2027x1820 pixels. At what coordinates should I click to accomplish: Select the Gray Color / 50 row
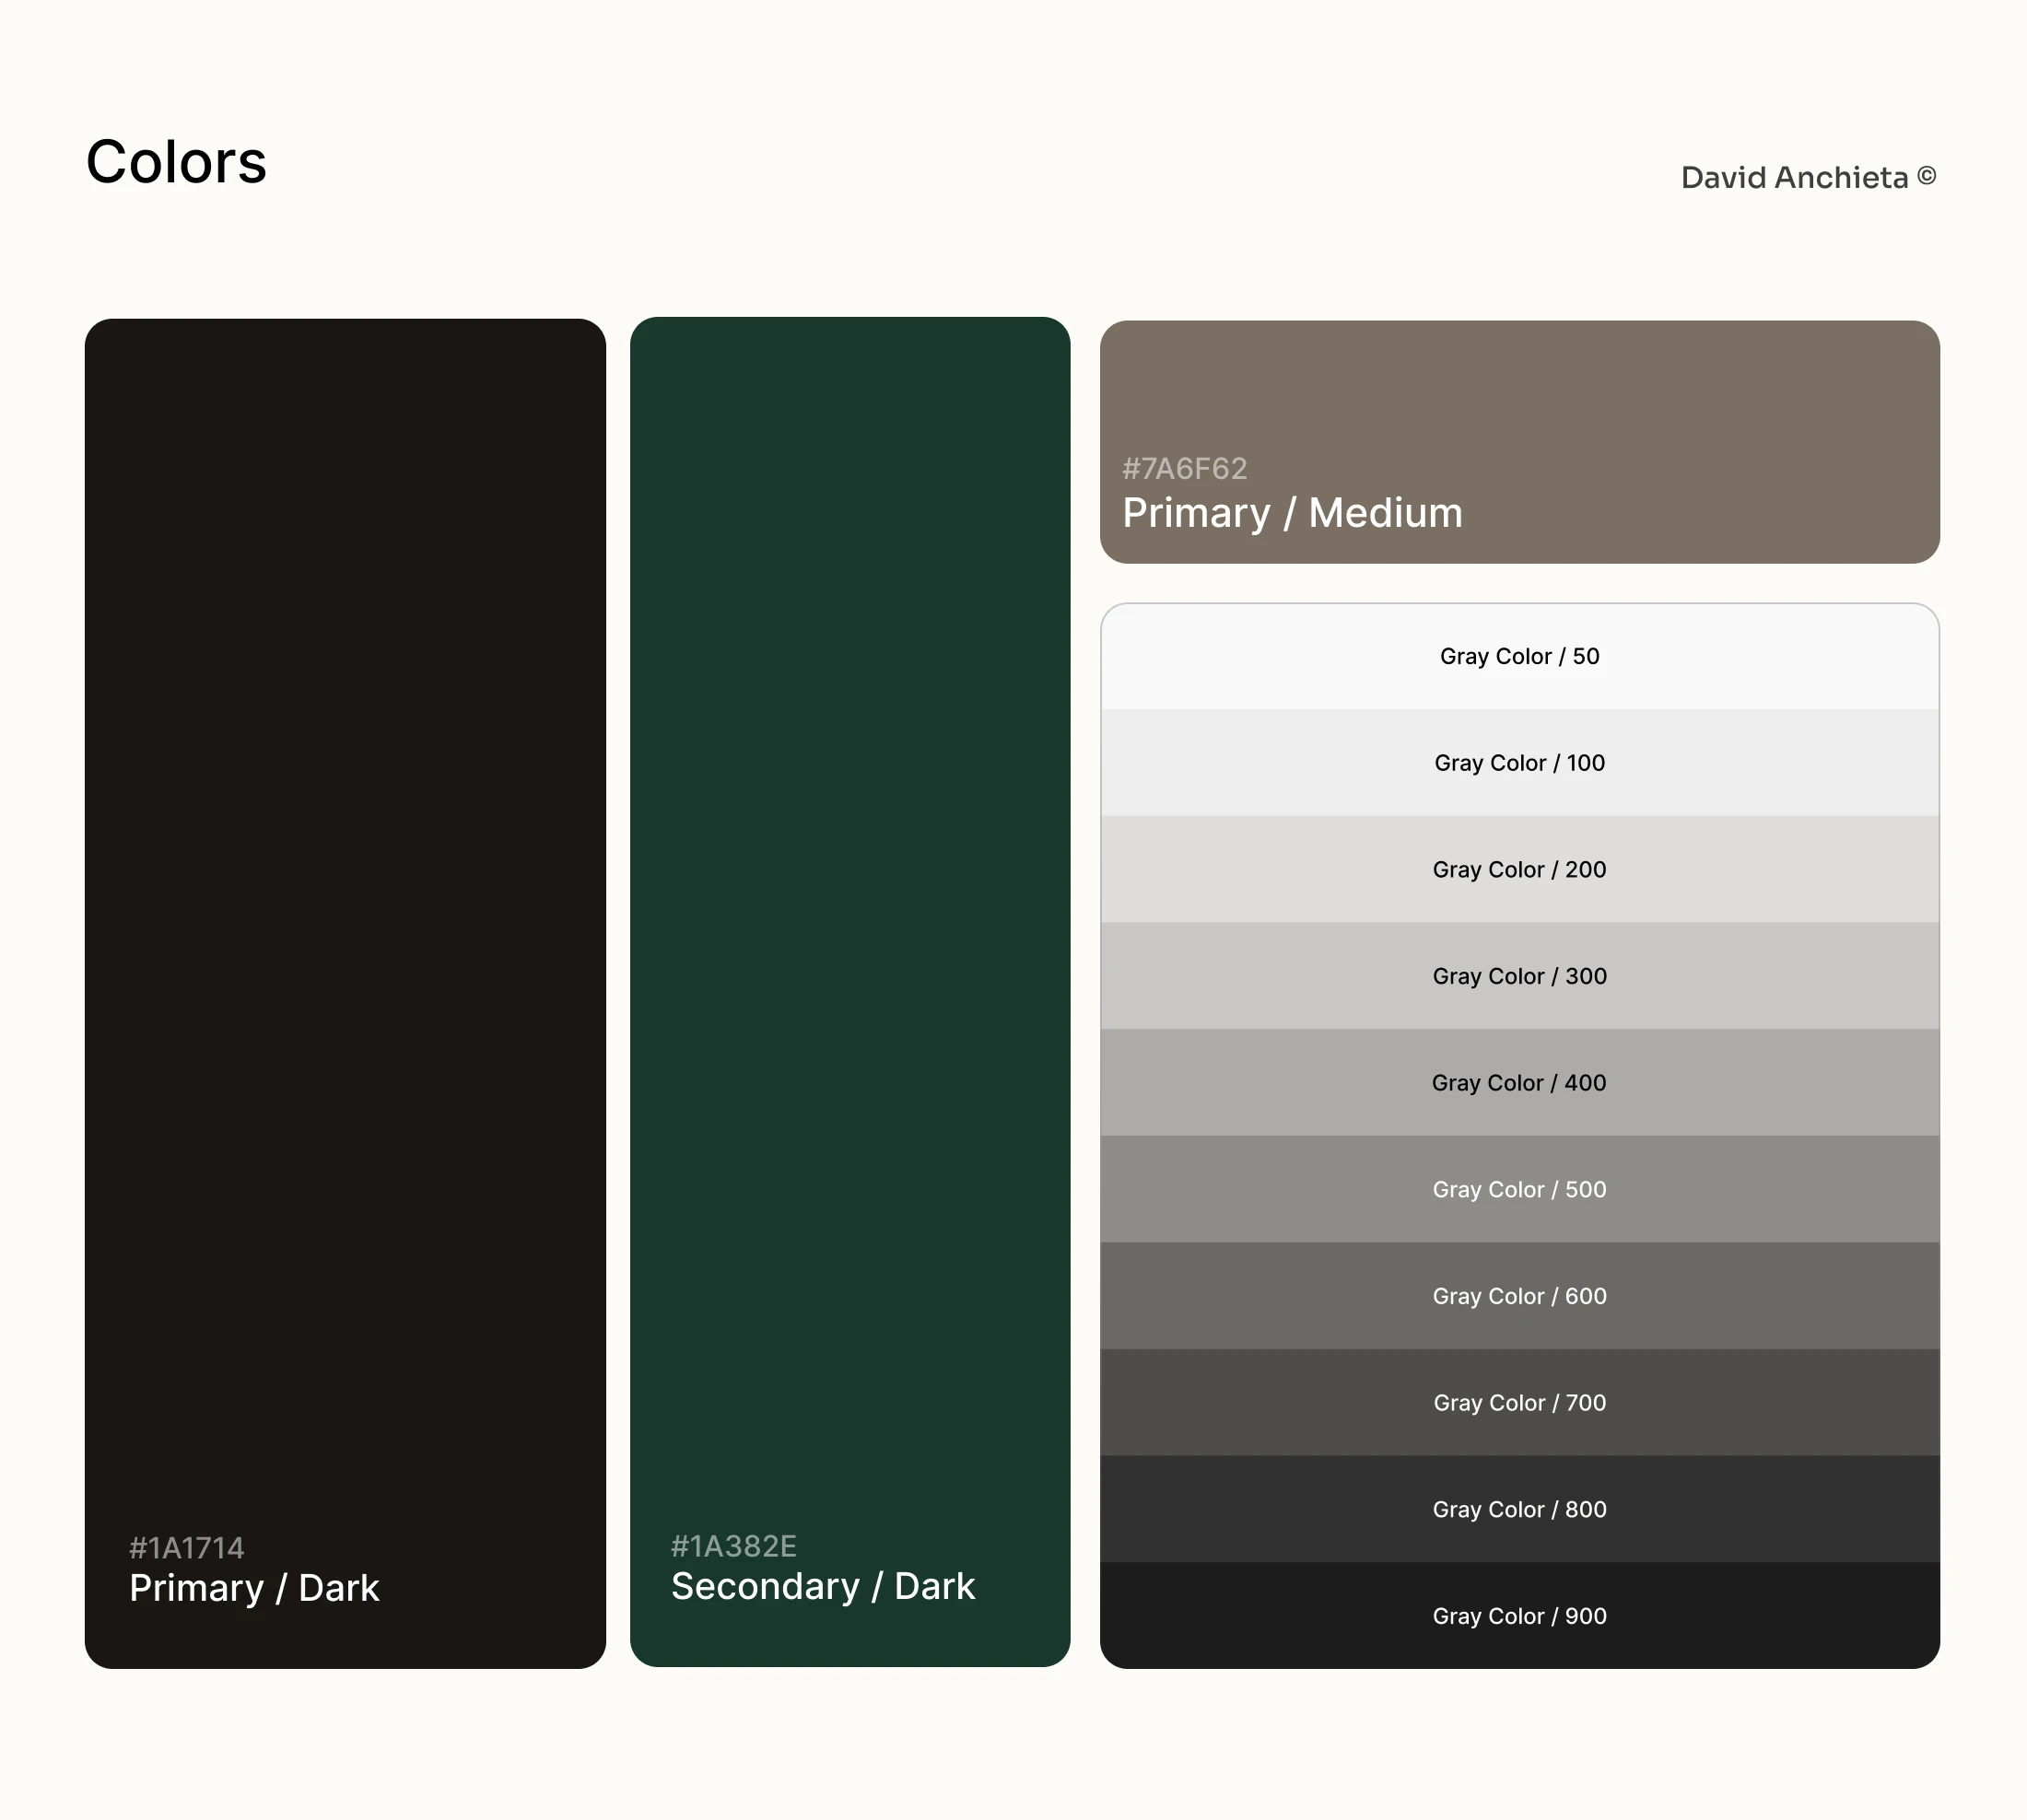1519,656
